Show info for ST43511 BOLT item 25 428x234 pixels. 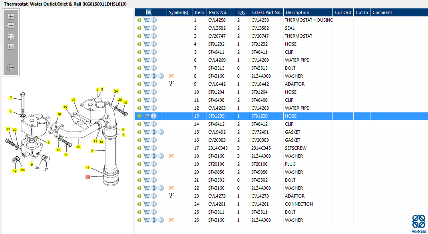[x=154, y=212]
